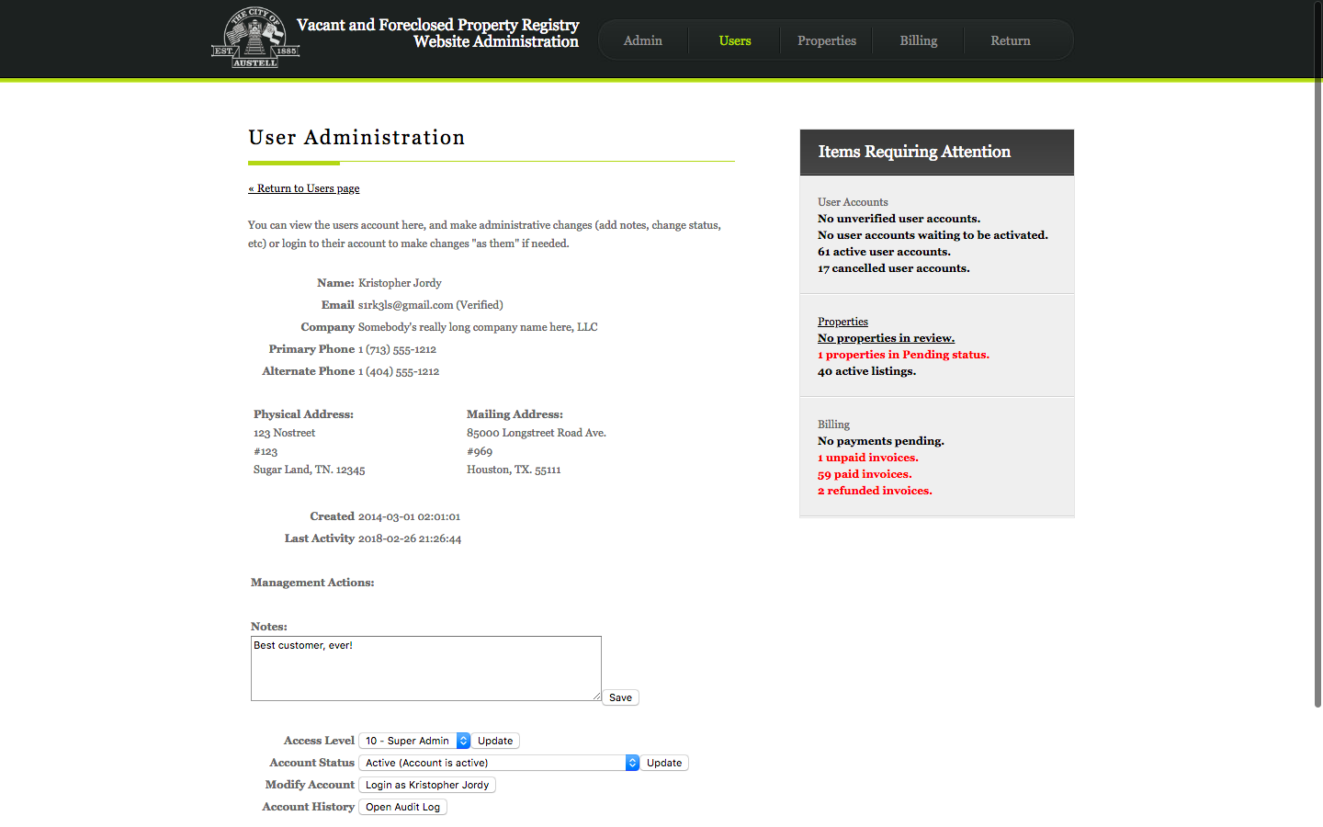This screenshot has height=827, width=1323.
Task: Click Login as Kristopher Jordy button
Action: pos(427,785)
